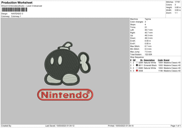Click the machine value 'Tajima'

click(x=148, y=19)
